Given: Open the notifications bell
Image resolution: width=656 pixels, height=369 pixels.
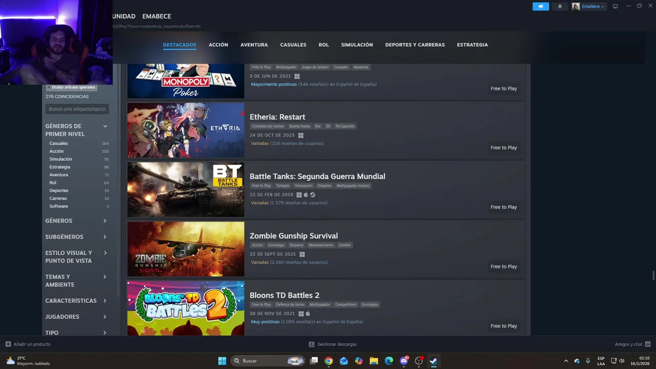Looking at the screenshot, I should [560, 6].
